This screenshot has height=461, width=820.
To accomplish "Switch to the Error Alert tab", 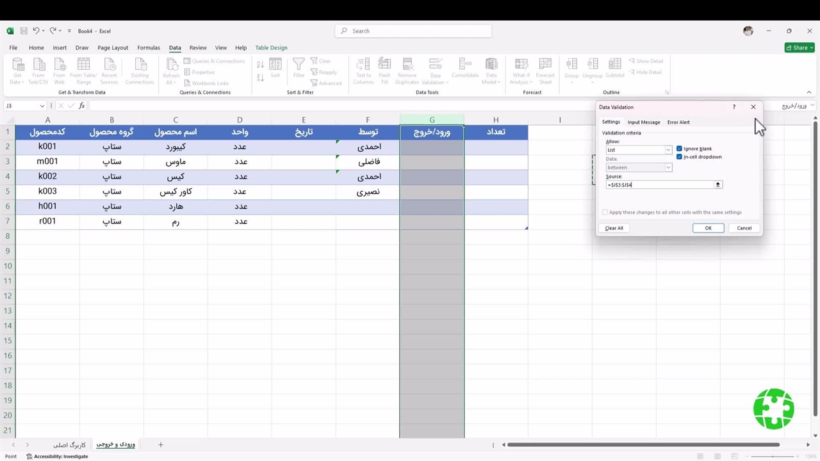I will click(x=678, y=122).
